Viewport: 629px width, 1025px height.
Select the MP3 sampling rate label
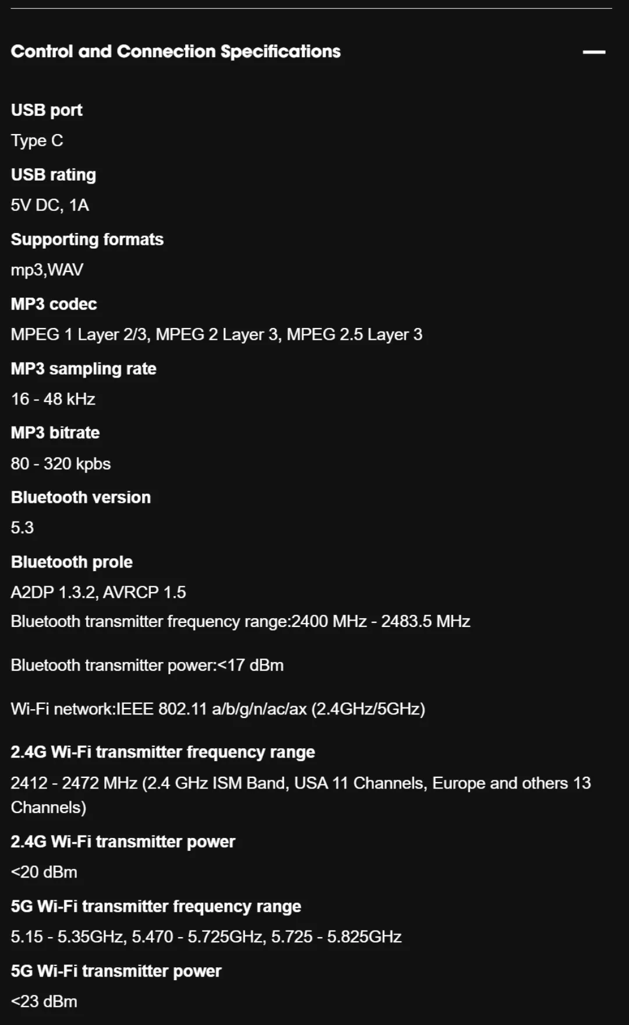[x=84, y=369]
